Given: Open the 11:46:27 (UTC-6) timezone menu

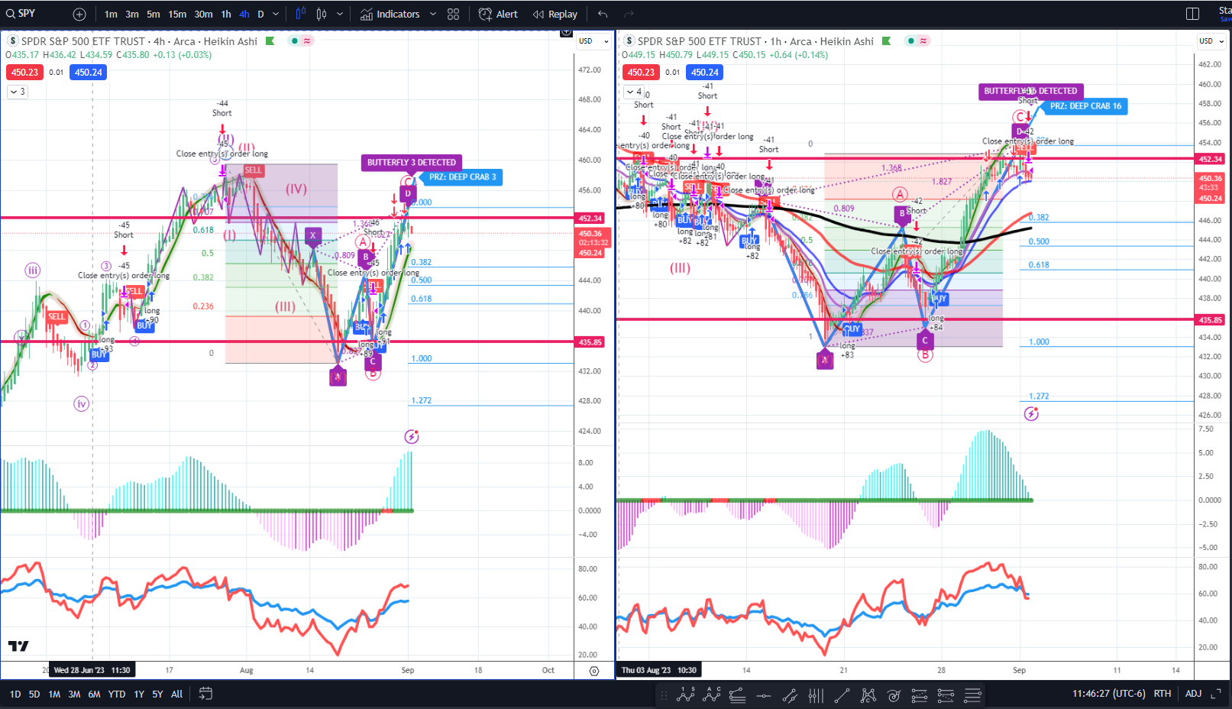Looking at the screenshot, I should click(x=1108, y=694).
